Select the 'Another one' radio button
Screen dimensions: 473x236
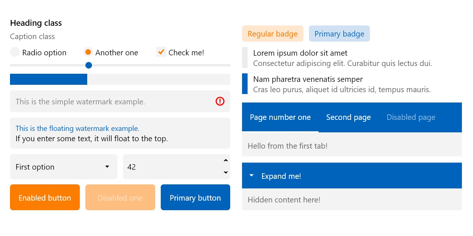click(x=88, y=52)
